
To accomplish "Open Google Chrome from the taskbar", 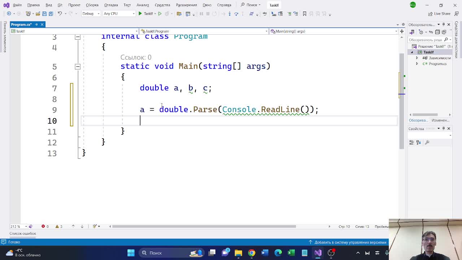I will (252, 253).
